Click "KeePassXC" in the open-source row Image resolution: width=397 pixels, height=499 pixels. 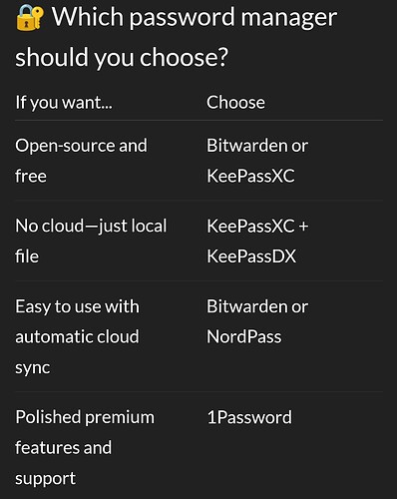tap(250, 176)
